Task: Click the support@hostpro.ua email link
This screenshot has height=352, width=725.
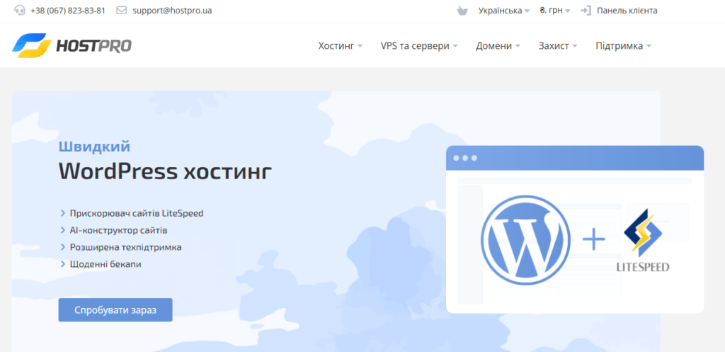Action: pos(172,11)
